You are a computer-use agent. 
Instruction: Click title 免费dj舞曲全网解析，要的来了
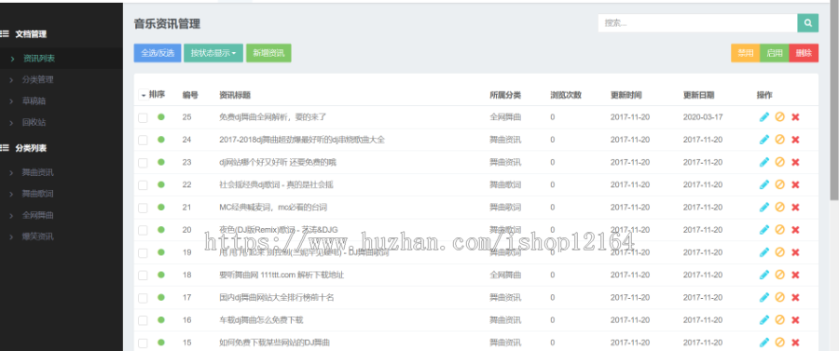273,117
